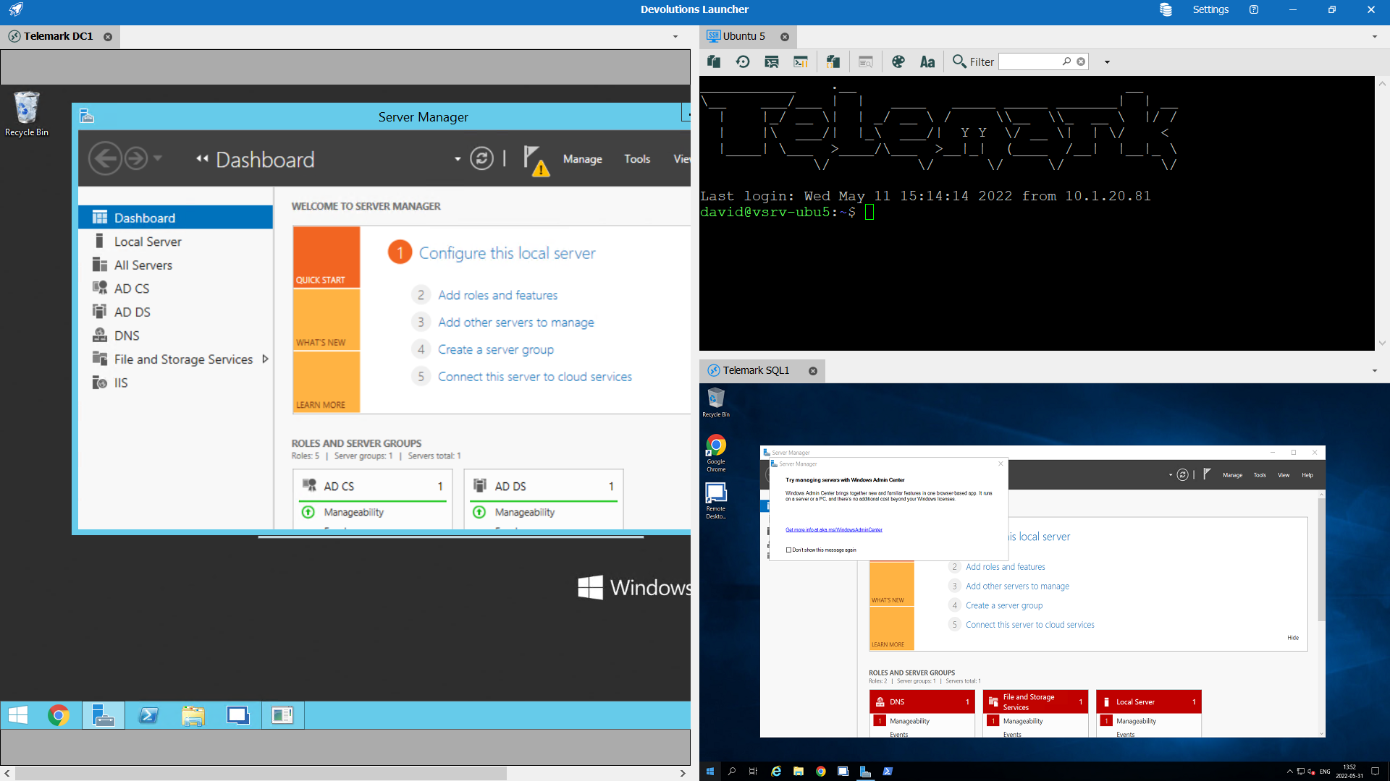Click the reconnect history icon in the Ubuntu toolbar
Screen dimensions: 1390x781
[x=743, y=61]
